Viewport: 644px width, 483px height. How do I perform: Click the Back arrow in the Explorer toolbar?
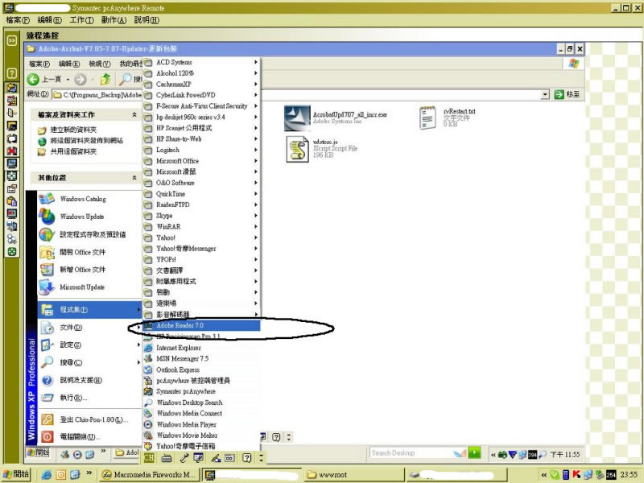(33, 79)
